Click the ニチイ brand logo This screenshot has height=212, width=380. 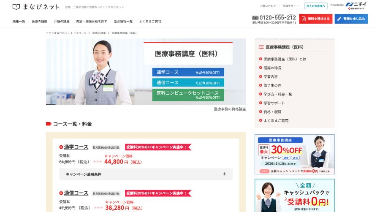pyautogui.click(x=356, y=5)
